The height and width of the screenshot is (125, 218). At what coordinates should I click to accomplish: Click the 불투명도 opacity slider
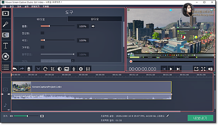point(58,54)
